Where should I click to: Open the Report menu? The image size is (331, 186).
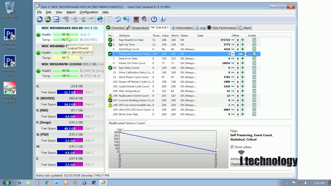click(71, 12)
